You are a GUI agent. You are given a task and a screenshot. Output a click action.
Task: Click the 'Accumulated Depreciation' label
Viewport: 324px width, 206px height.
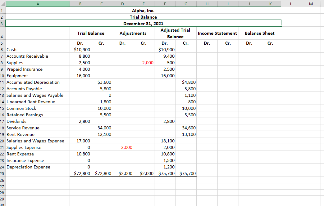(33, 82)
